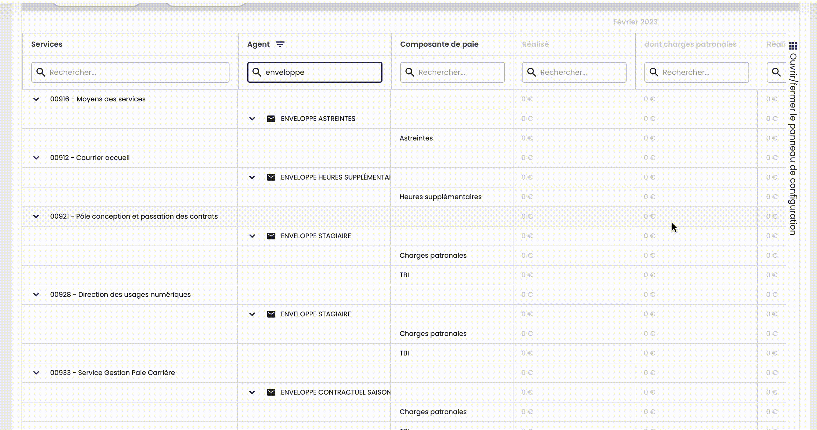The width and height of the screenshot is (817, 430).
Task: Collapse 00928 - Direction des usages numériques row
Action: click(35, 295)
